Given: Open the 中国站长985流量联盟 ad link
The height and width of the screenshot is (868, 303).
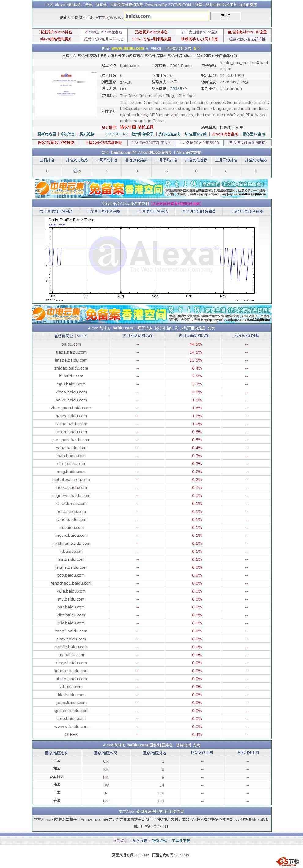Looking at the screenshot, I should tap(104, 142).
